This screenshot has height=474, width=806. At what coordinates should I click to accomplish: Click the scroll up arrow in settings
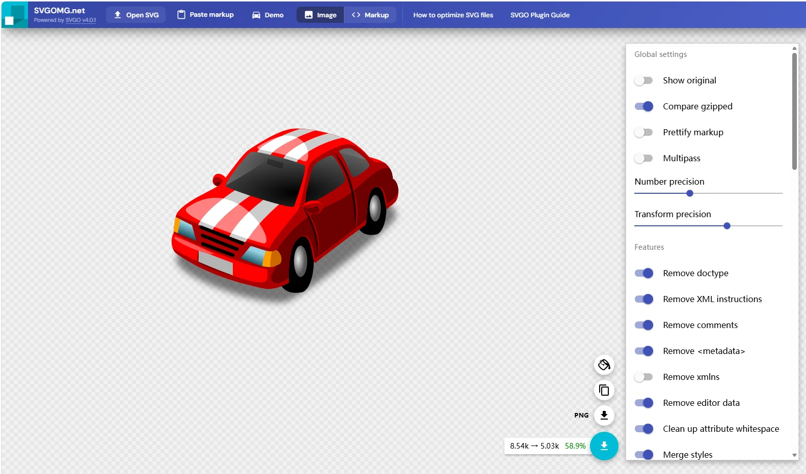point(794,48)
